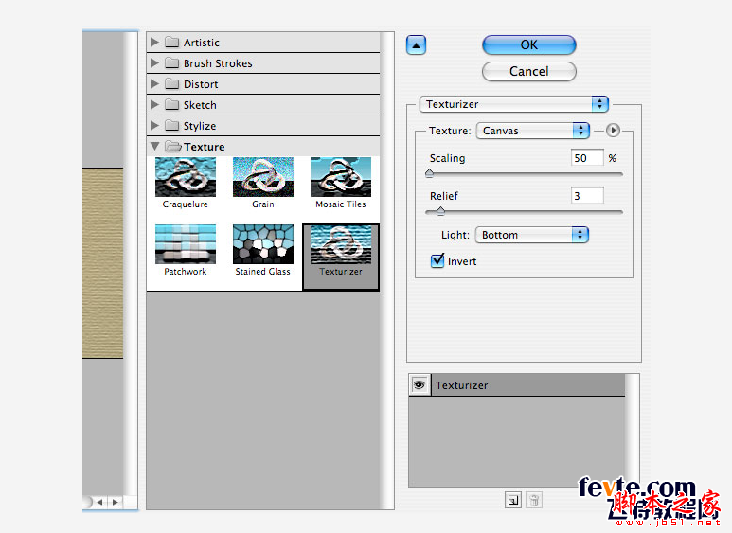Click the Distort folder icon
Image resolution: width=732 pixels, height=533 pixels.
[x=172, y=84]
